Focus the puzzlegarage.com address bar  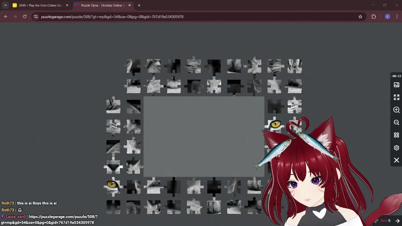tap(198, 17)
